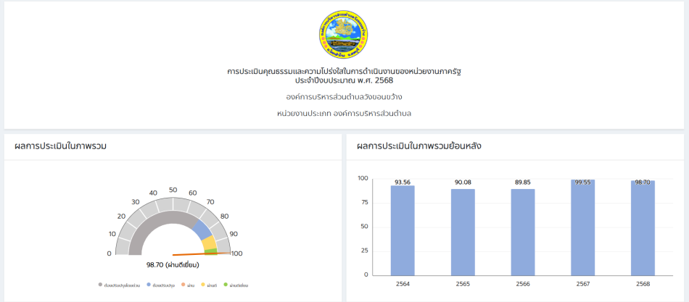Toggle the yellow ผ่านดี legend entry

[209, 285]
